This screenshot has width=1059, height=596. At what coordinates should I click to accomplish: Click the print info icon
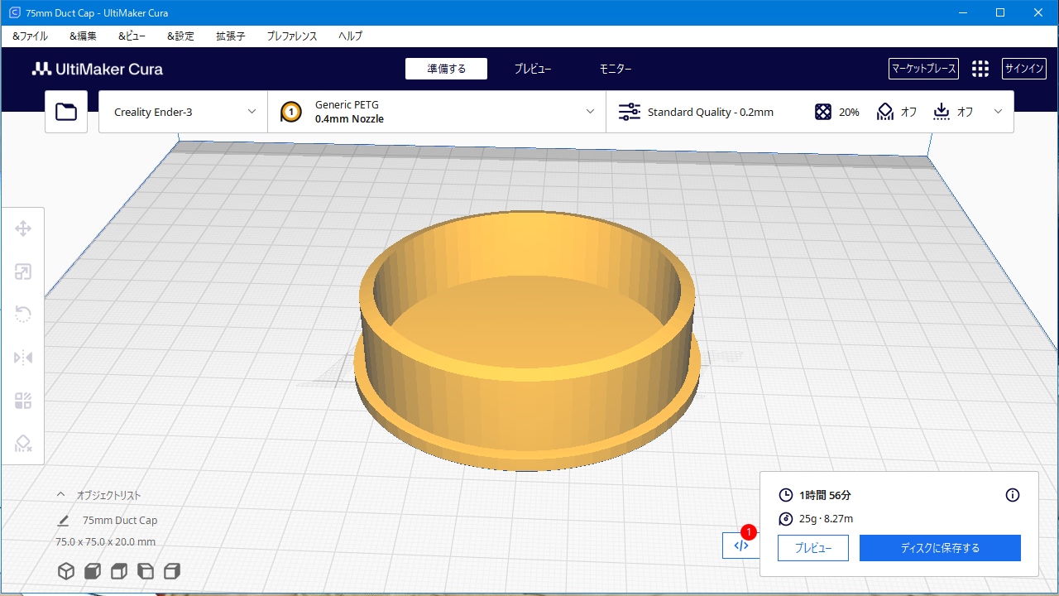(x=1012, y=495)
